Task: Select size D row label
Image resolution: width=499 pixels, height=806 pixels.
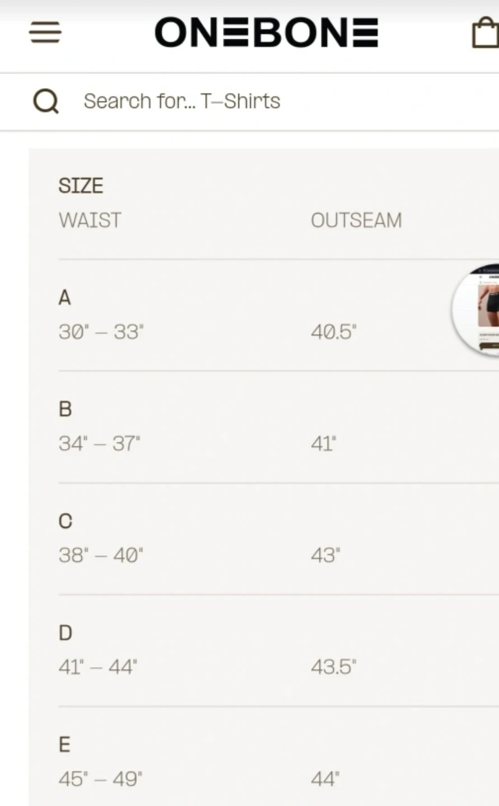Action: tap(66, 633)
